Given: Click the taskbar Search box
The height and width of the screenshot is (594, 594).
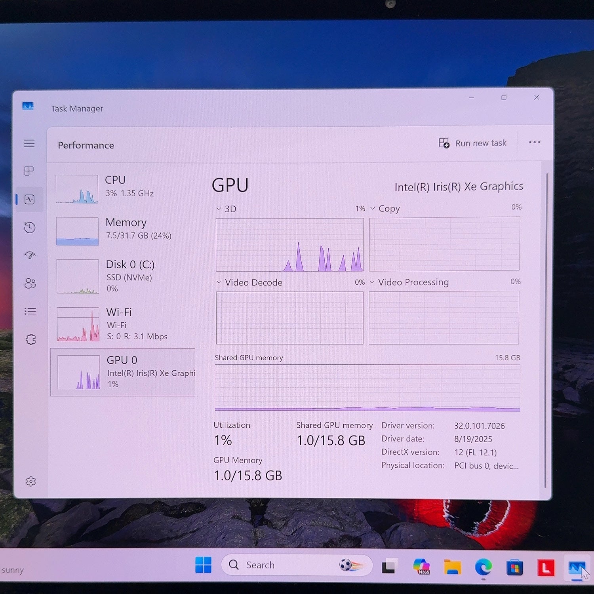Looking at the screenshot, I should click(x=297, y=565).
